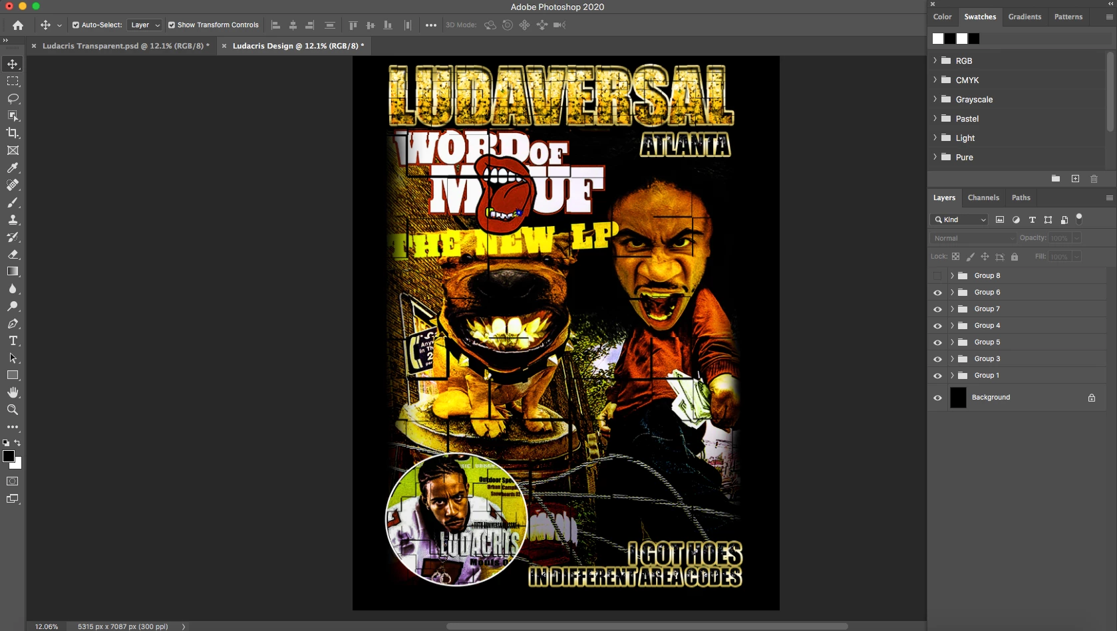
Task: Open align and distribute more options
Action: point(431,25)
